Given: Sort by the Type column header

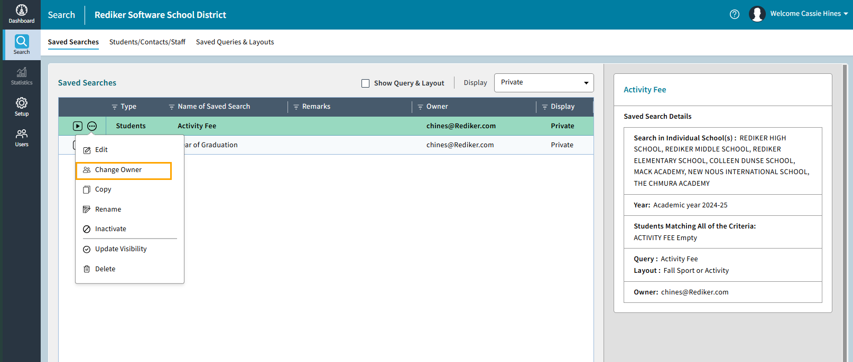Looking at the screenshot, I should [128, 107].
